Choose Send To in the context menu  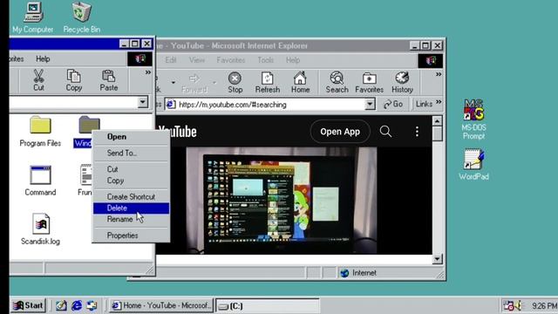[x=132, y=153]
